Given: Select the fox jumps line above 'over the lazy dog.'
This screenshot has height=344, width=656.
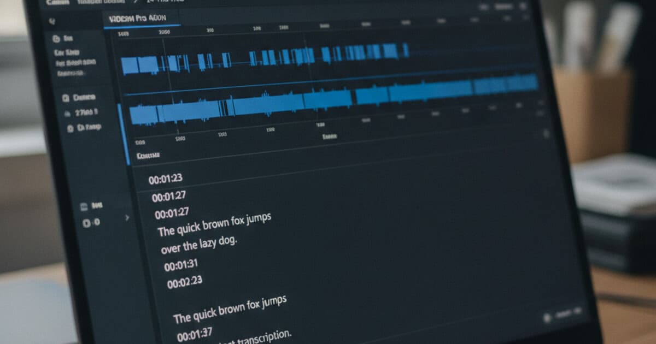Looking at the screenshot, I should pyautogui.click(x=214, y=224).
